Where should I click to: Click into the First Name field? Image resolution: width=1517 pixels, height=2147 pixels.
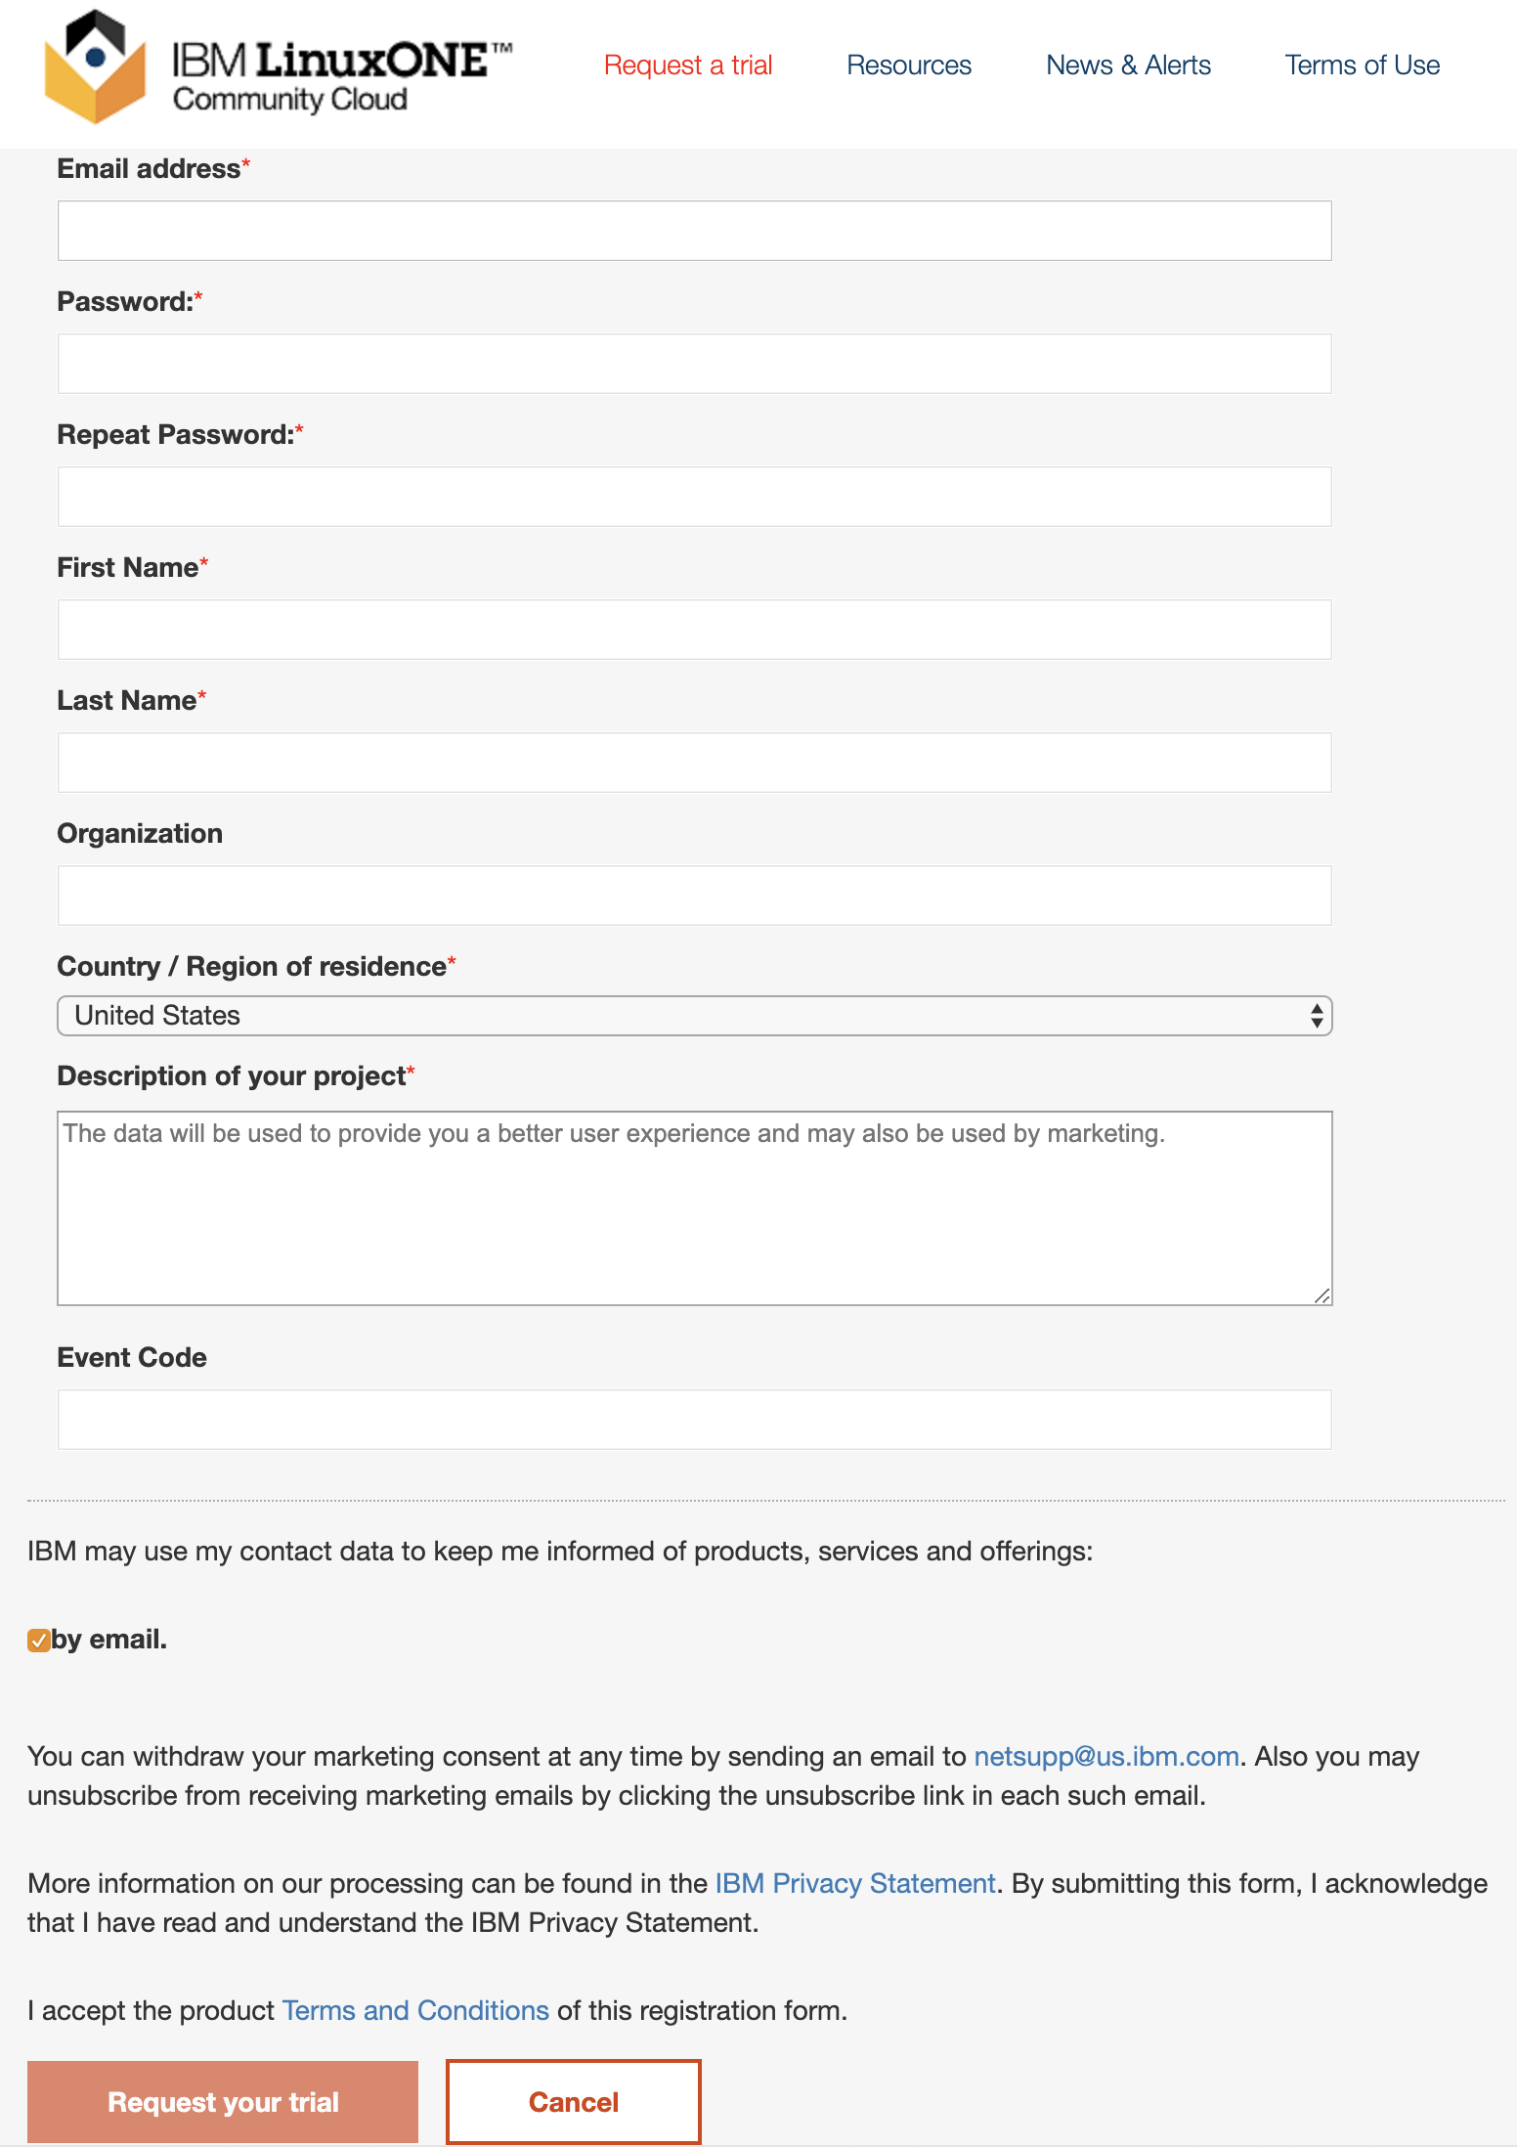click(694, 630)
